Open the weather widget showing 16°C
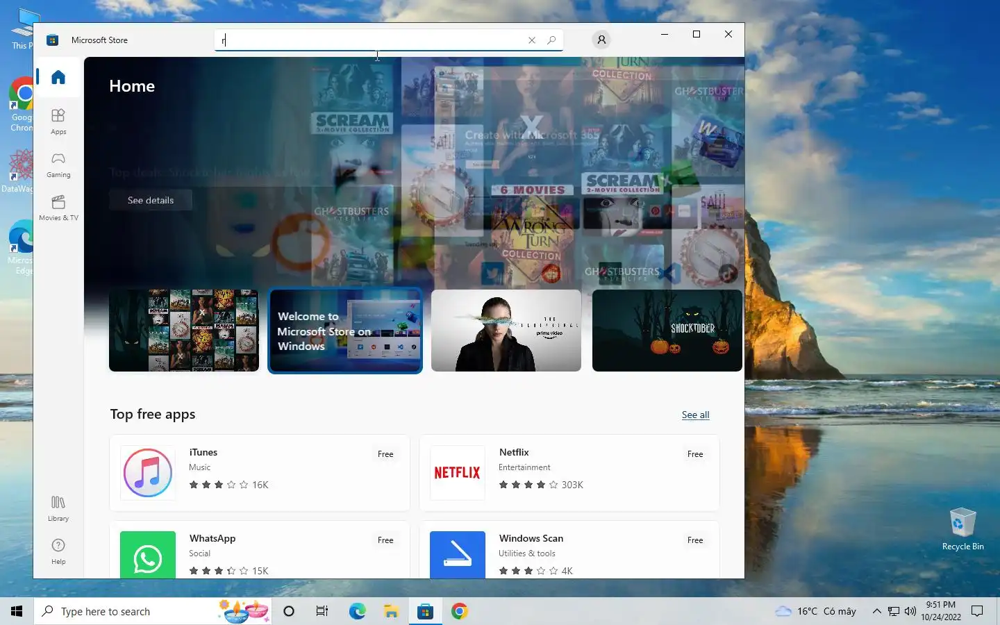This screenshot has width=1000, height=625. pos(816,611)
